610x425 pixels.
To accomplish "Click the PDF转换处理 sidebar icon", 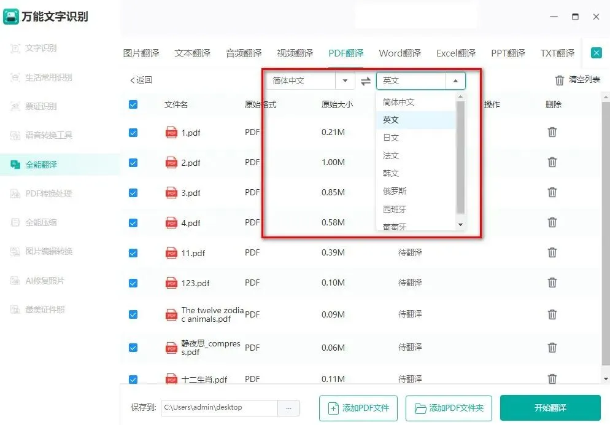I will click(15, 193).
